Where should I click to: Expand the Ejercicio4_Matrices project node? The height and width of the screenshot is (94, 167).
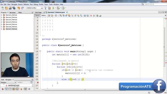(2, 22)
